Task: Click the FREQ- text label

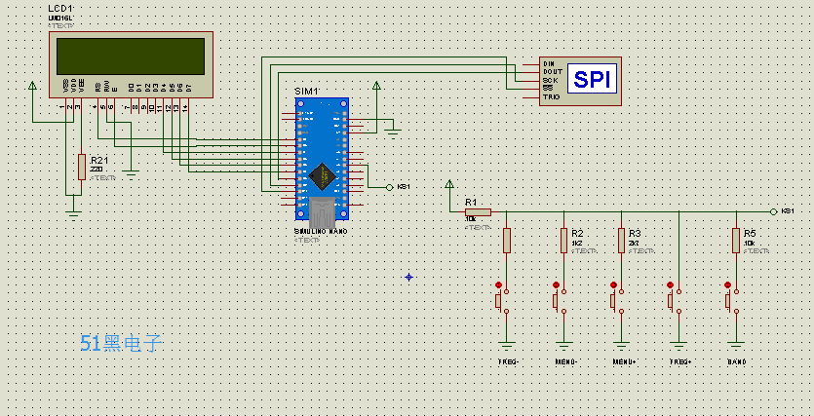Action: coord(509,361)
